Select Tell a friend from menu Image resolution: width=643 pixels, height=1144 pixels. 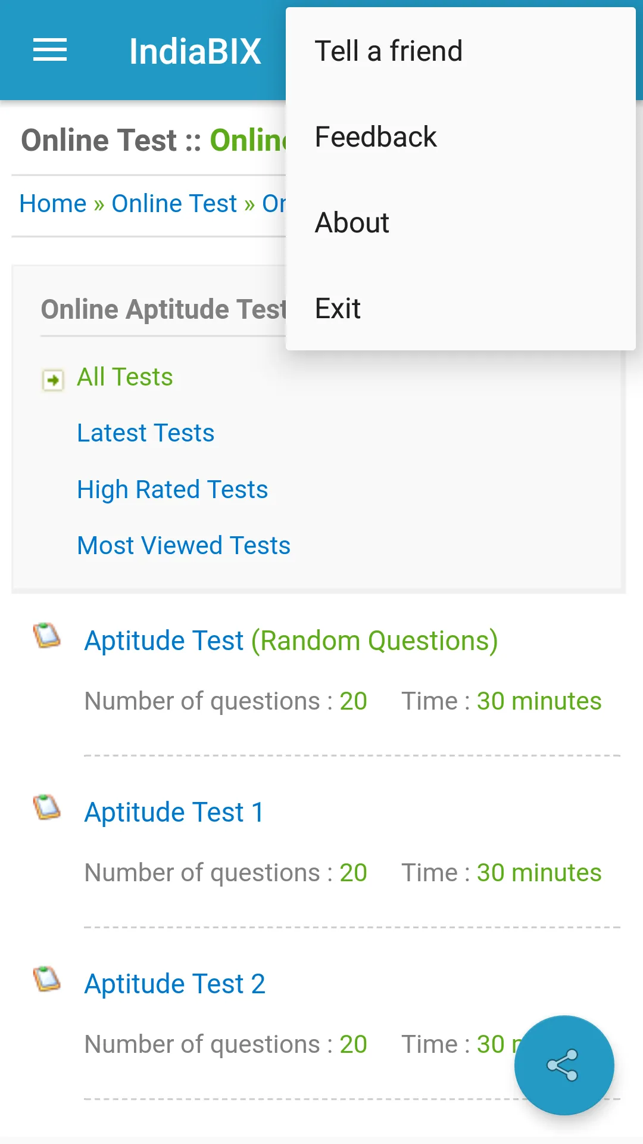tap(388, 51)
